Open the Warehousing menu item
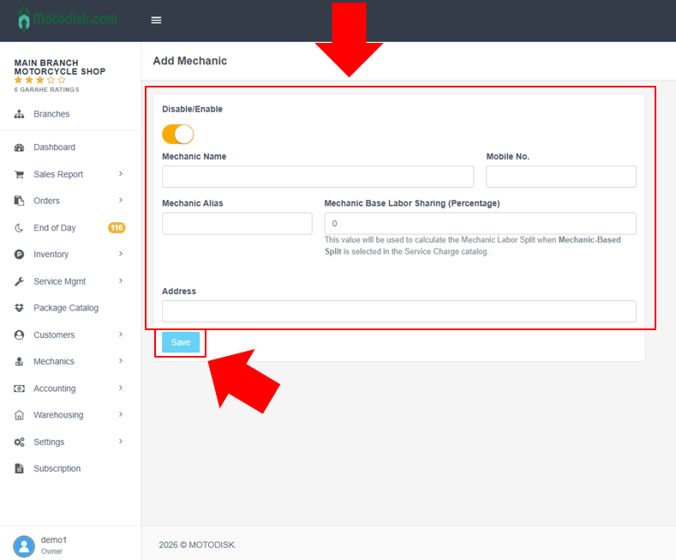This screenshot has width=676, height=560. (x=58, y=415)
